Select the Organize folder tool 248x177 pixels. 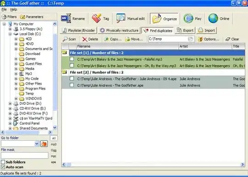click(164, 19)
